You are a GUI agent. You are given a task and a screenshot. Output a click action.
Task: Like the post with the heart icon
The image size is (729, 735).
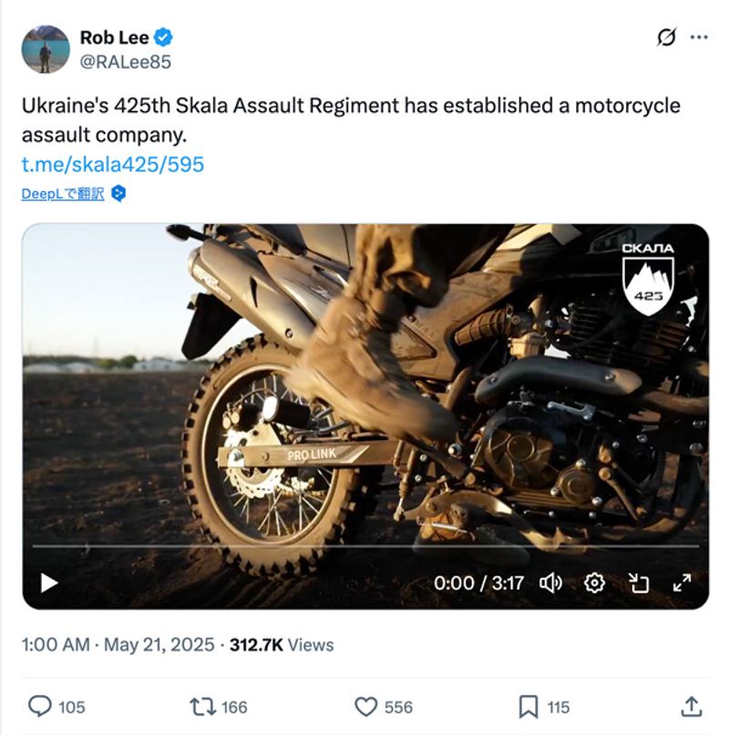[x=365, y=706]
